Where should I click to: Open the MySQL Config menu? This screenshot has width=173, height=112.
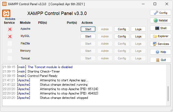(122, 36)
